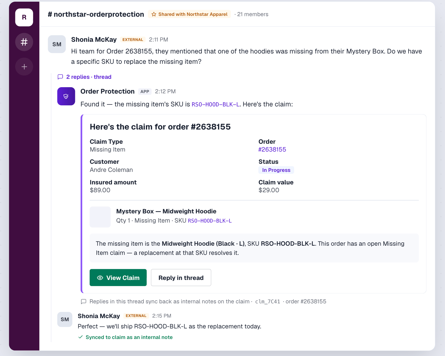Click the EXTERNAL badge on 2:15 PM message

[x=136, y=316]
